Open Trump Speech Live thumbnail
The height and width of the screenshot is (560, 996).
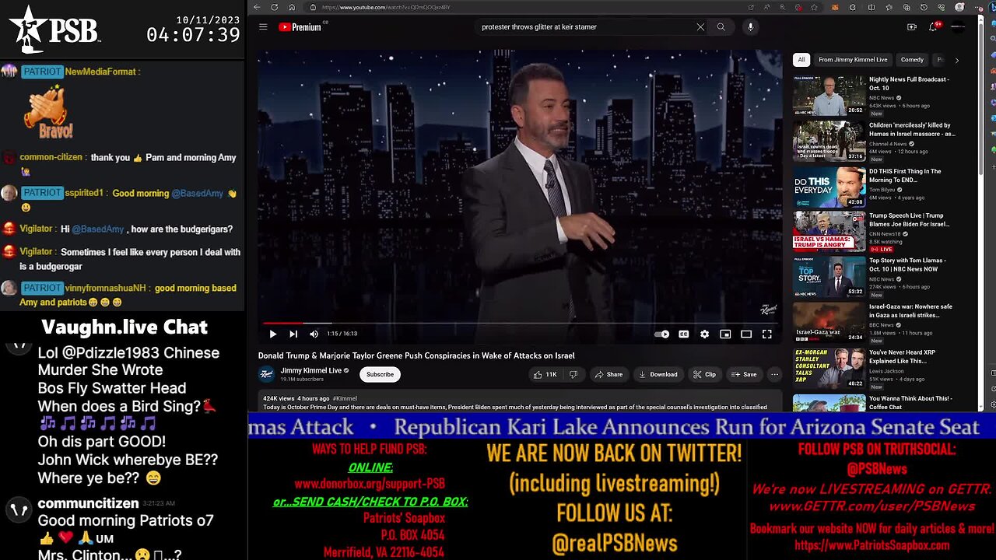[829, 231]
